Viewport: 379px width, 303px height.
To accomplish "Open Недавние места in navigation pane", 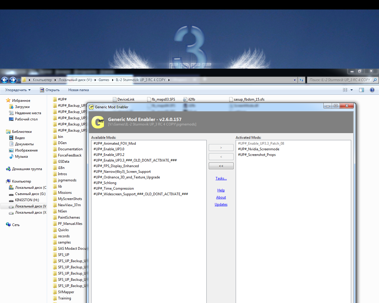I will tap(28, 113).
